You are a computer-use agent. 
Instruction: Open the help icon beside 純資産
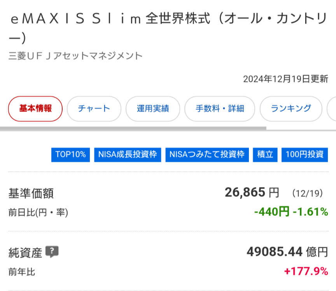52,252
